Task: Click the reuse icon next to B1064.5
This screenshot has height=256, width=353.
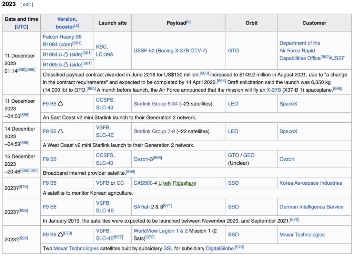Action: [66, 54]
